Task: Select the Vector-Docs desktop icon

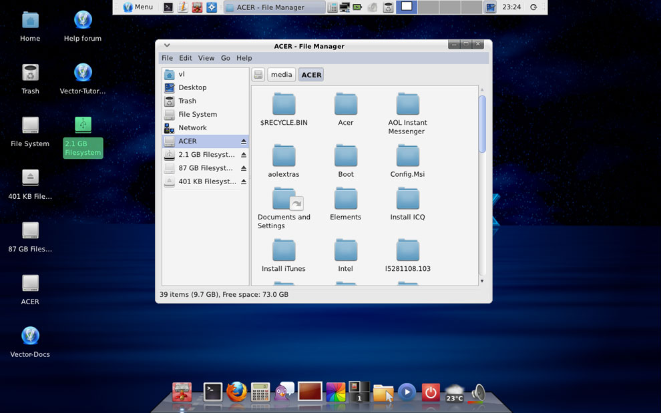Action: coord(30,342)
